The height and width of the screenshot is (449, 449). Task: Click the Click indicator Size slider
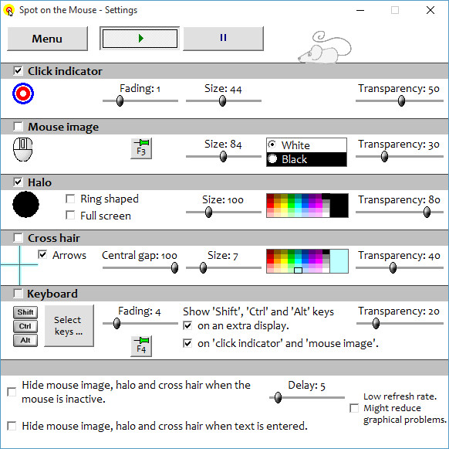[x=224, y=101]
